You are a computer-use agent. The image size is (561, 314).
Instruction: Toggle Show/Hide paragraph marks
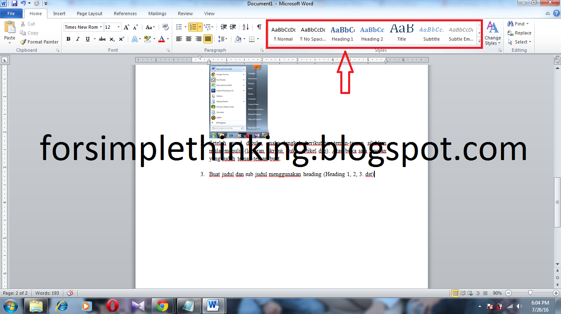point(258,26)
